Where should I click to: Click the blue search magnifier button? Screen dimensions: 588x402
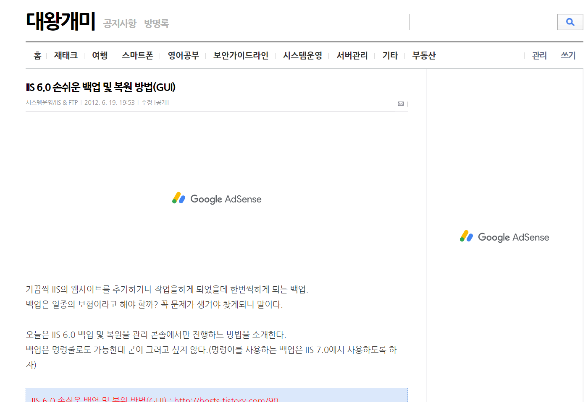click(x=570, y=22)
